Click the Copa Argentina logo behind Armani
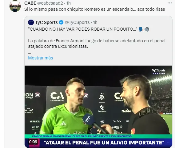175x148 pixels. 57,97
